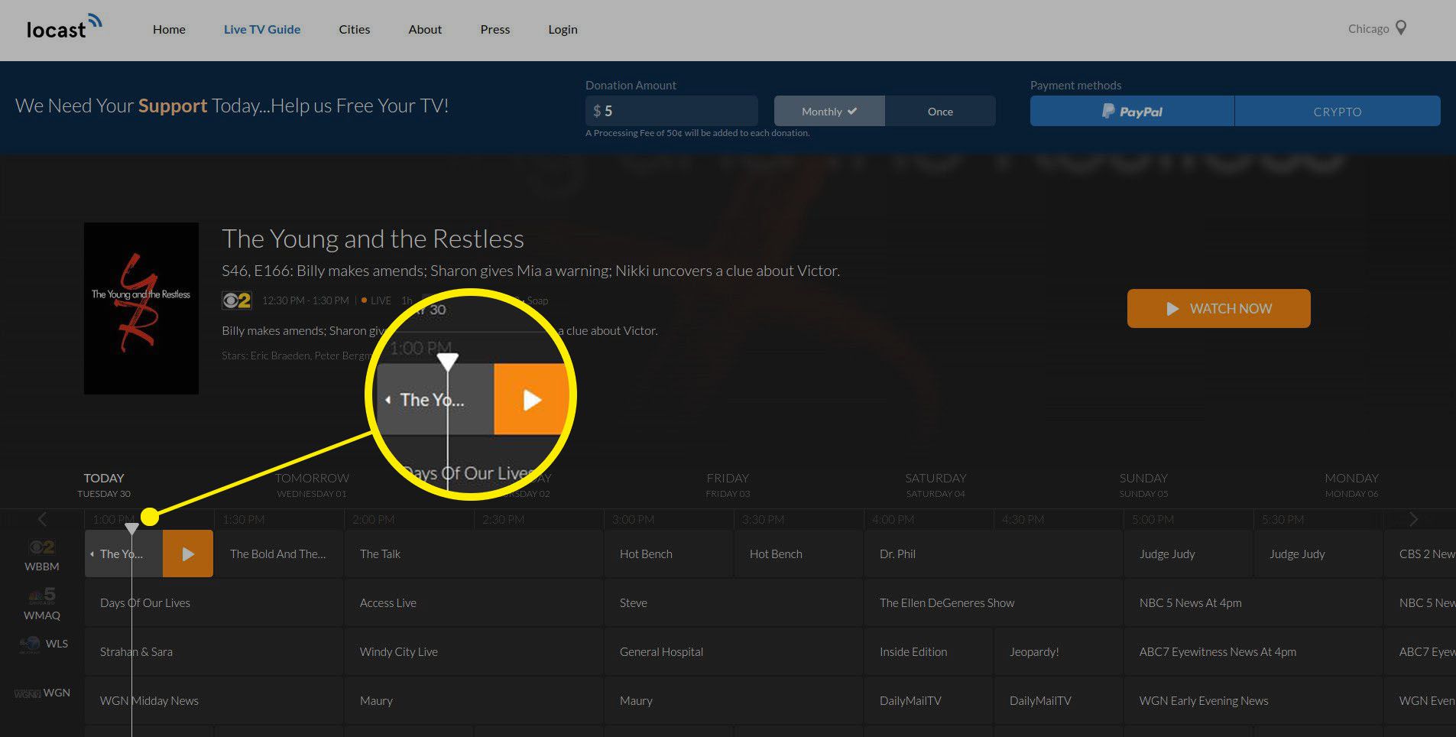Click the current-time marker on the timeline
The height and width of the screenshot is (737, 1456).
(131, 528)
